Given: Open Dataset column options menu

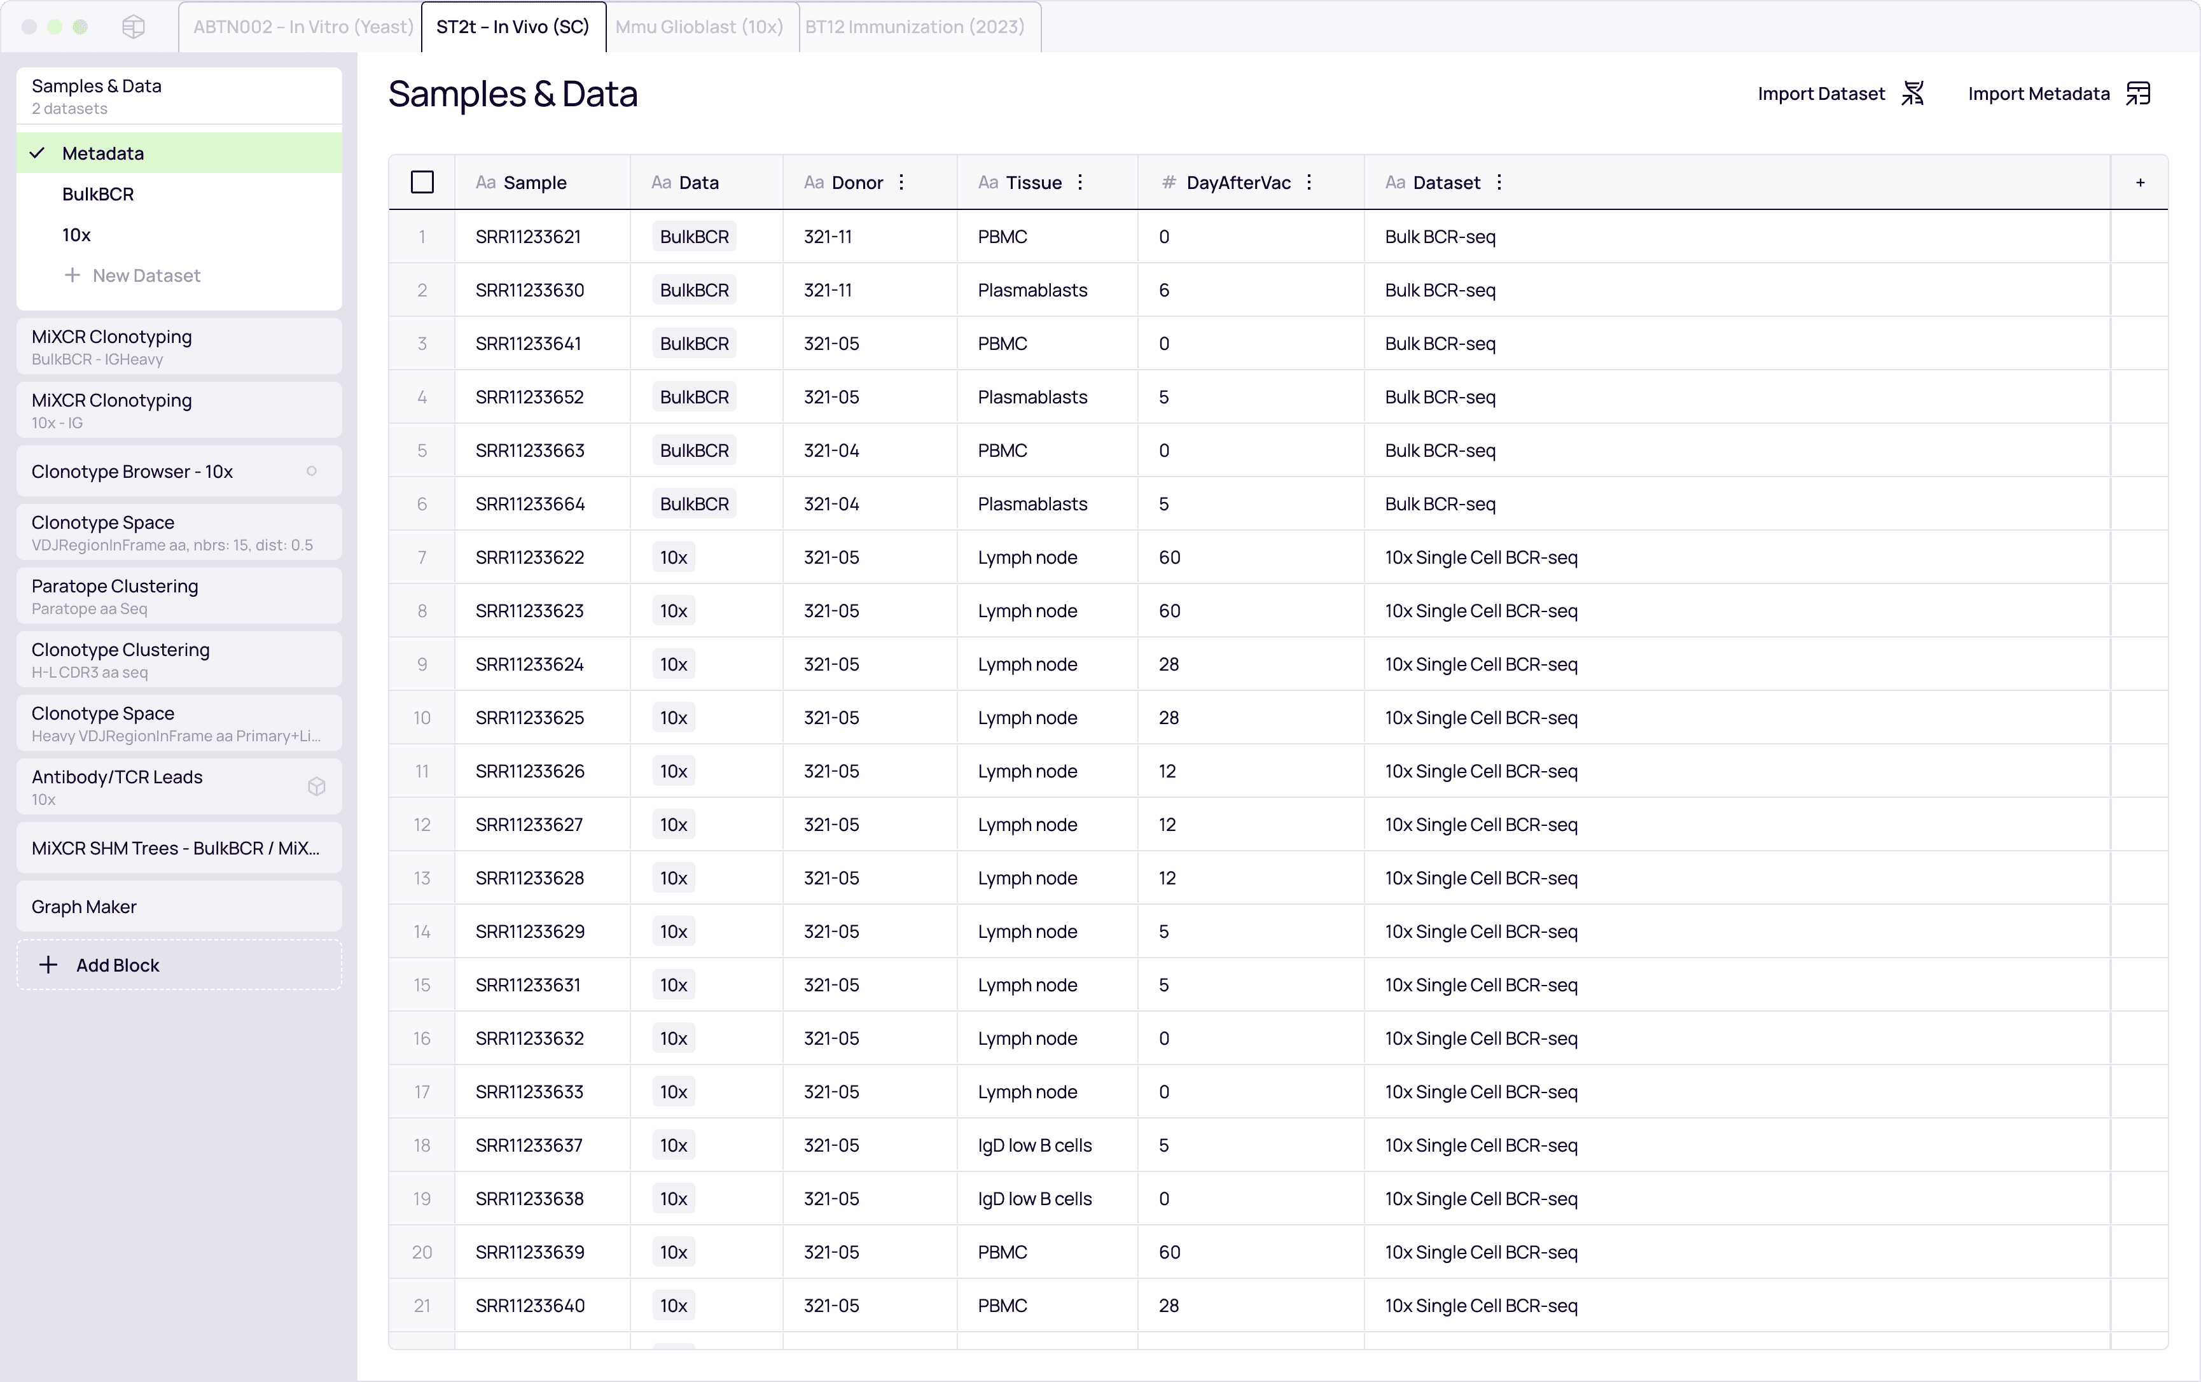Looking at the screenshot, I should point(1499,183).
